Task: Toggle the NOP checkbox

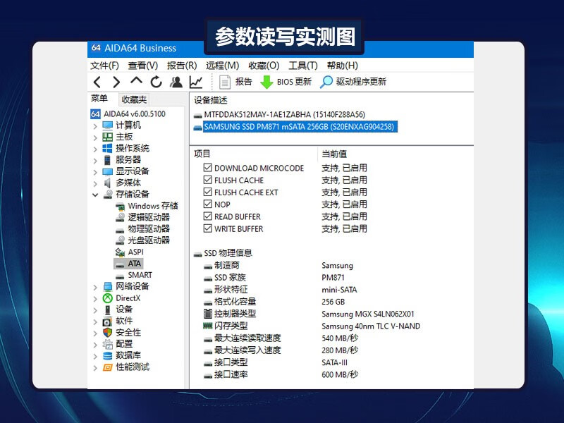Action: click(207, 204)
